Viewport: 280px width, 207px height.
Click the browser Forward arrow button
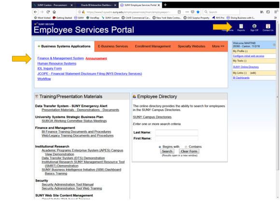[42, 12]
